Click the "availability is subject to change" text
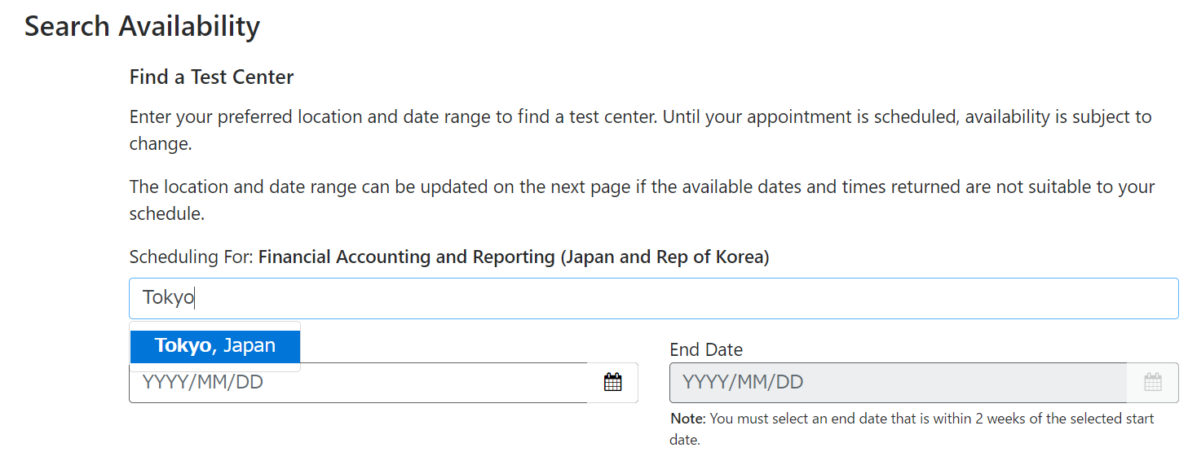1188x474 pixels. pyautogui.click(x=1060, y=116)
